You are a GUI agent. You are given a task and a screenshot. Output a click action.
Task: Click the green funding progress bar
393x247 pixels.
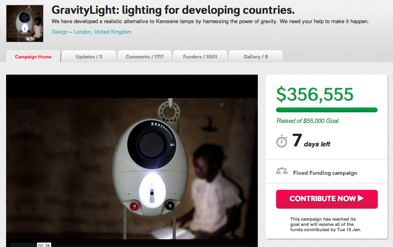click(326, 110)
